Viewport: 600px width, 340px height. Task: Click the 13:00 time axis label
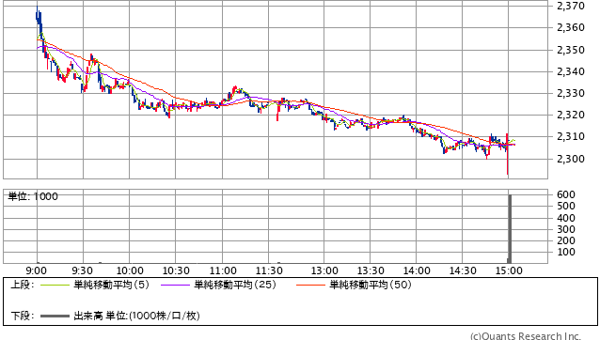(324, 270)
